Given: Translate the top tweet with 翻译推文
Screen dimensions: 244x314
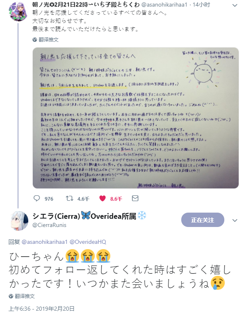Looking at the screenshot, I should pyautogui.click(x=48, y=40).
